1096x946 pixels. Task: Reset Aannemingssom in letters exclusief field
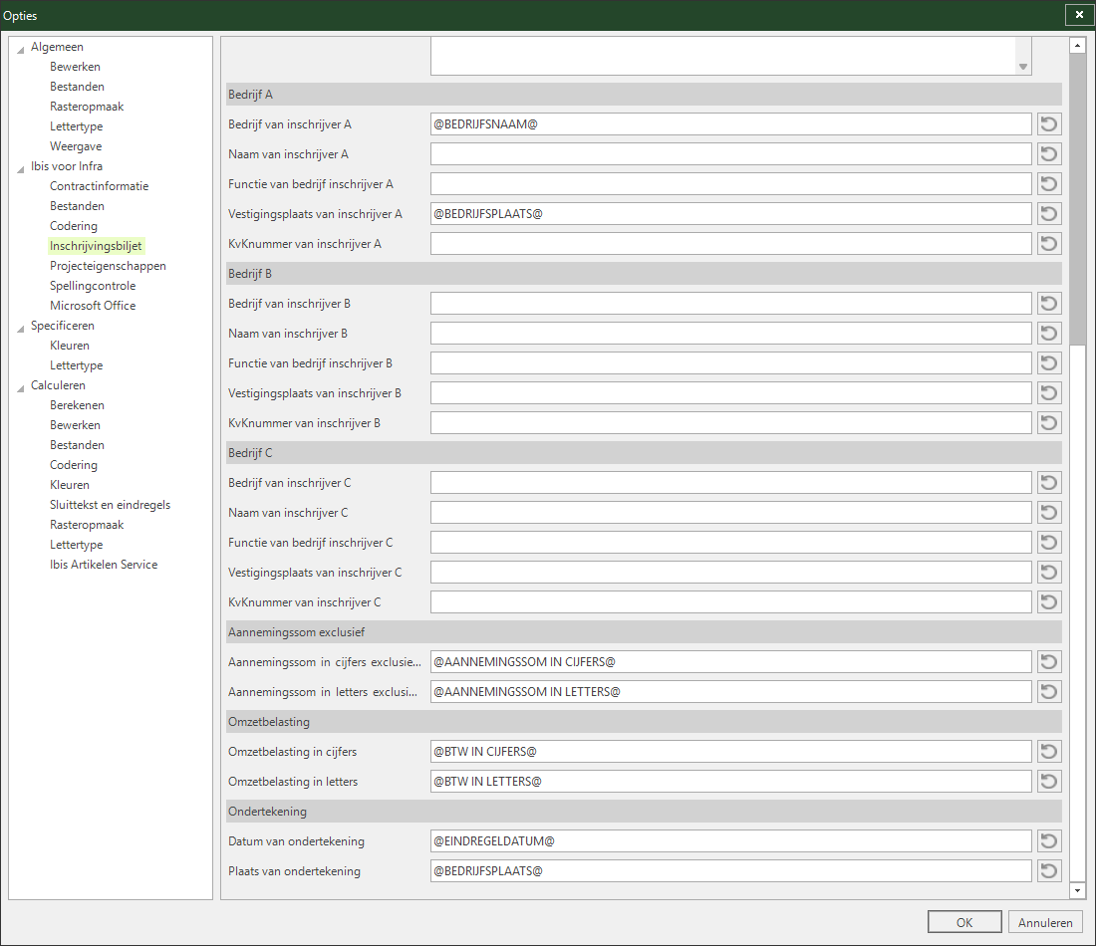[x=1048, y=692]
